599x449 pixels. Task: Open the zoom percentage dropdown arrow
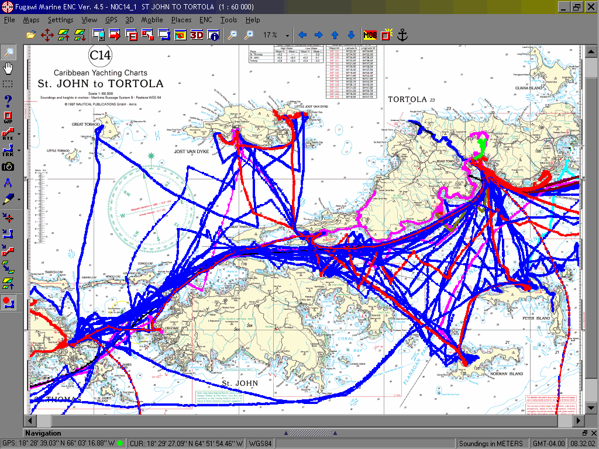click(287, 36)
